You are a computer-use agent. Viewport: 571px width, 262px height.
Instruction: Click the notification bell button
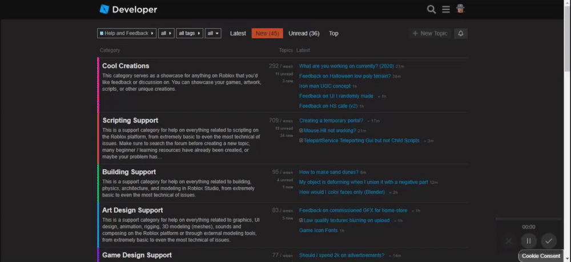pyautogui.click(x=461, y=34)
